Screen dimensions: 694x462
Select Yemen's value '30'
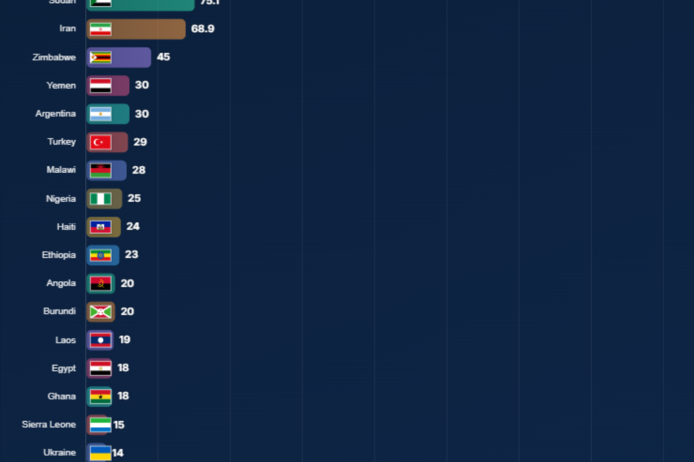click(142, 85)
